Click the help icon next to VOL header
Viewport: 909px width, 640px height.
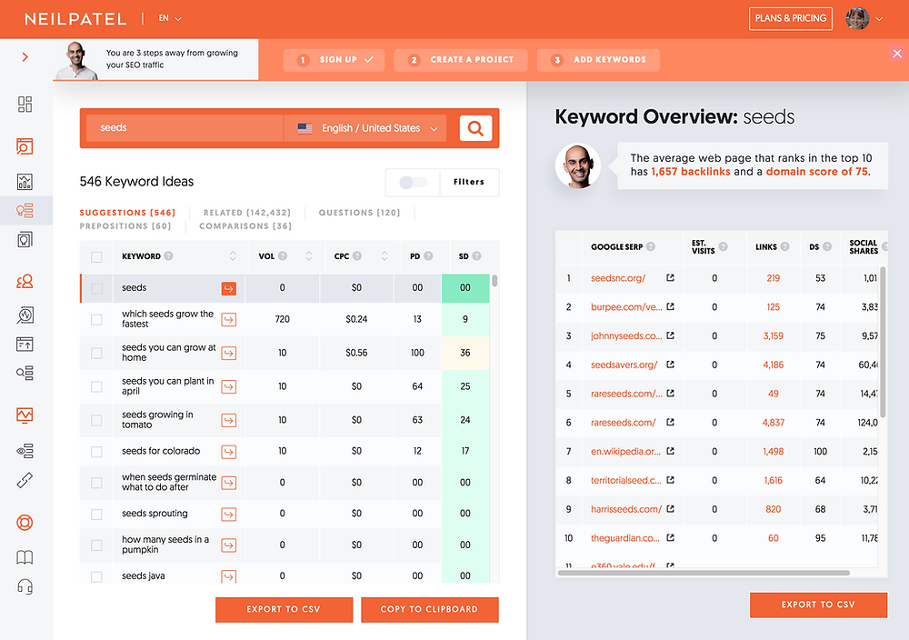click(283, 256)
